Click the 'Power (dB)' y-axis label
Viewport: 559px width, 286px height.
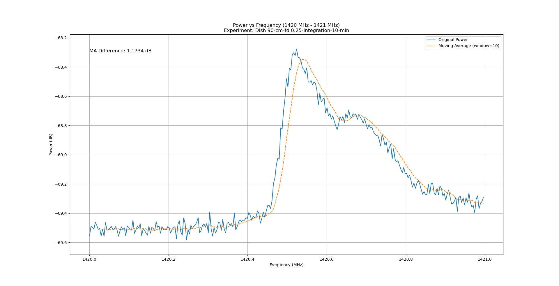tap(51, 145)
